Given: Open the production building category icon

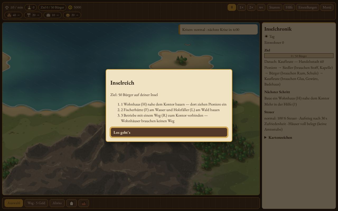Looking at the screenshot, I should [84, 203].
